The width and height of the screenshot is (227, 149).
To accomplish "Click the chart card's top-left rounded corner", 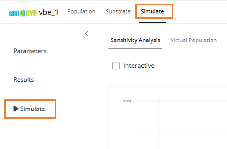I will point(110,88).
